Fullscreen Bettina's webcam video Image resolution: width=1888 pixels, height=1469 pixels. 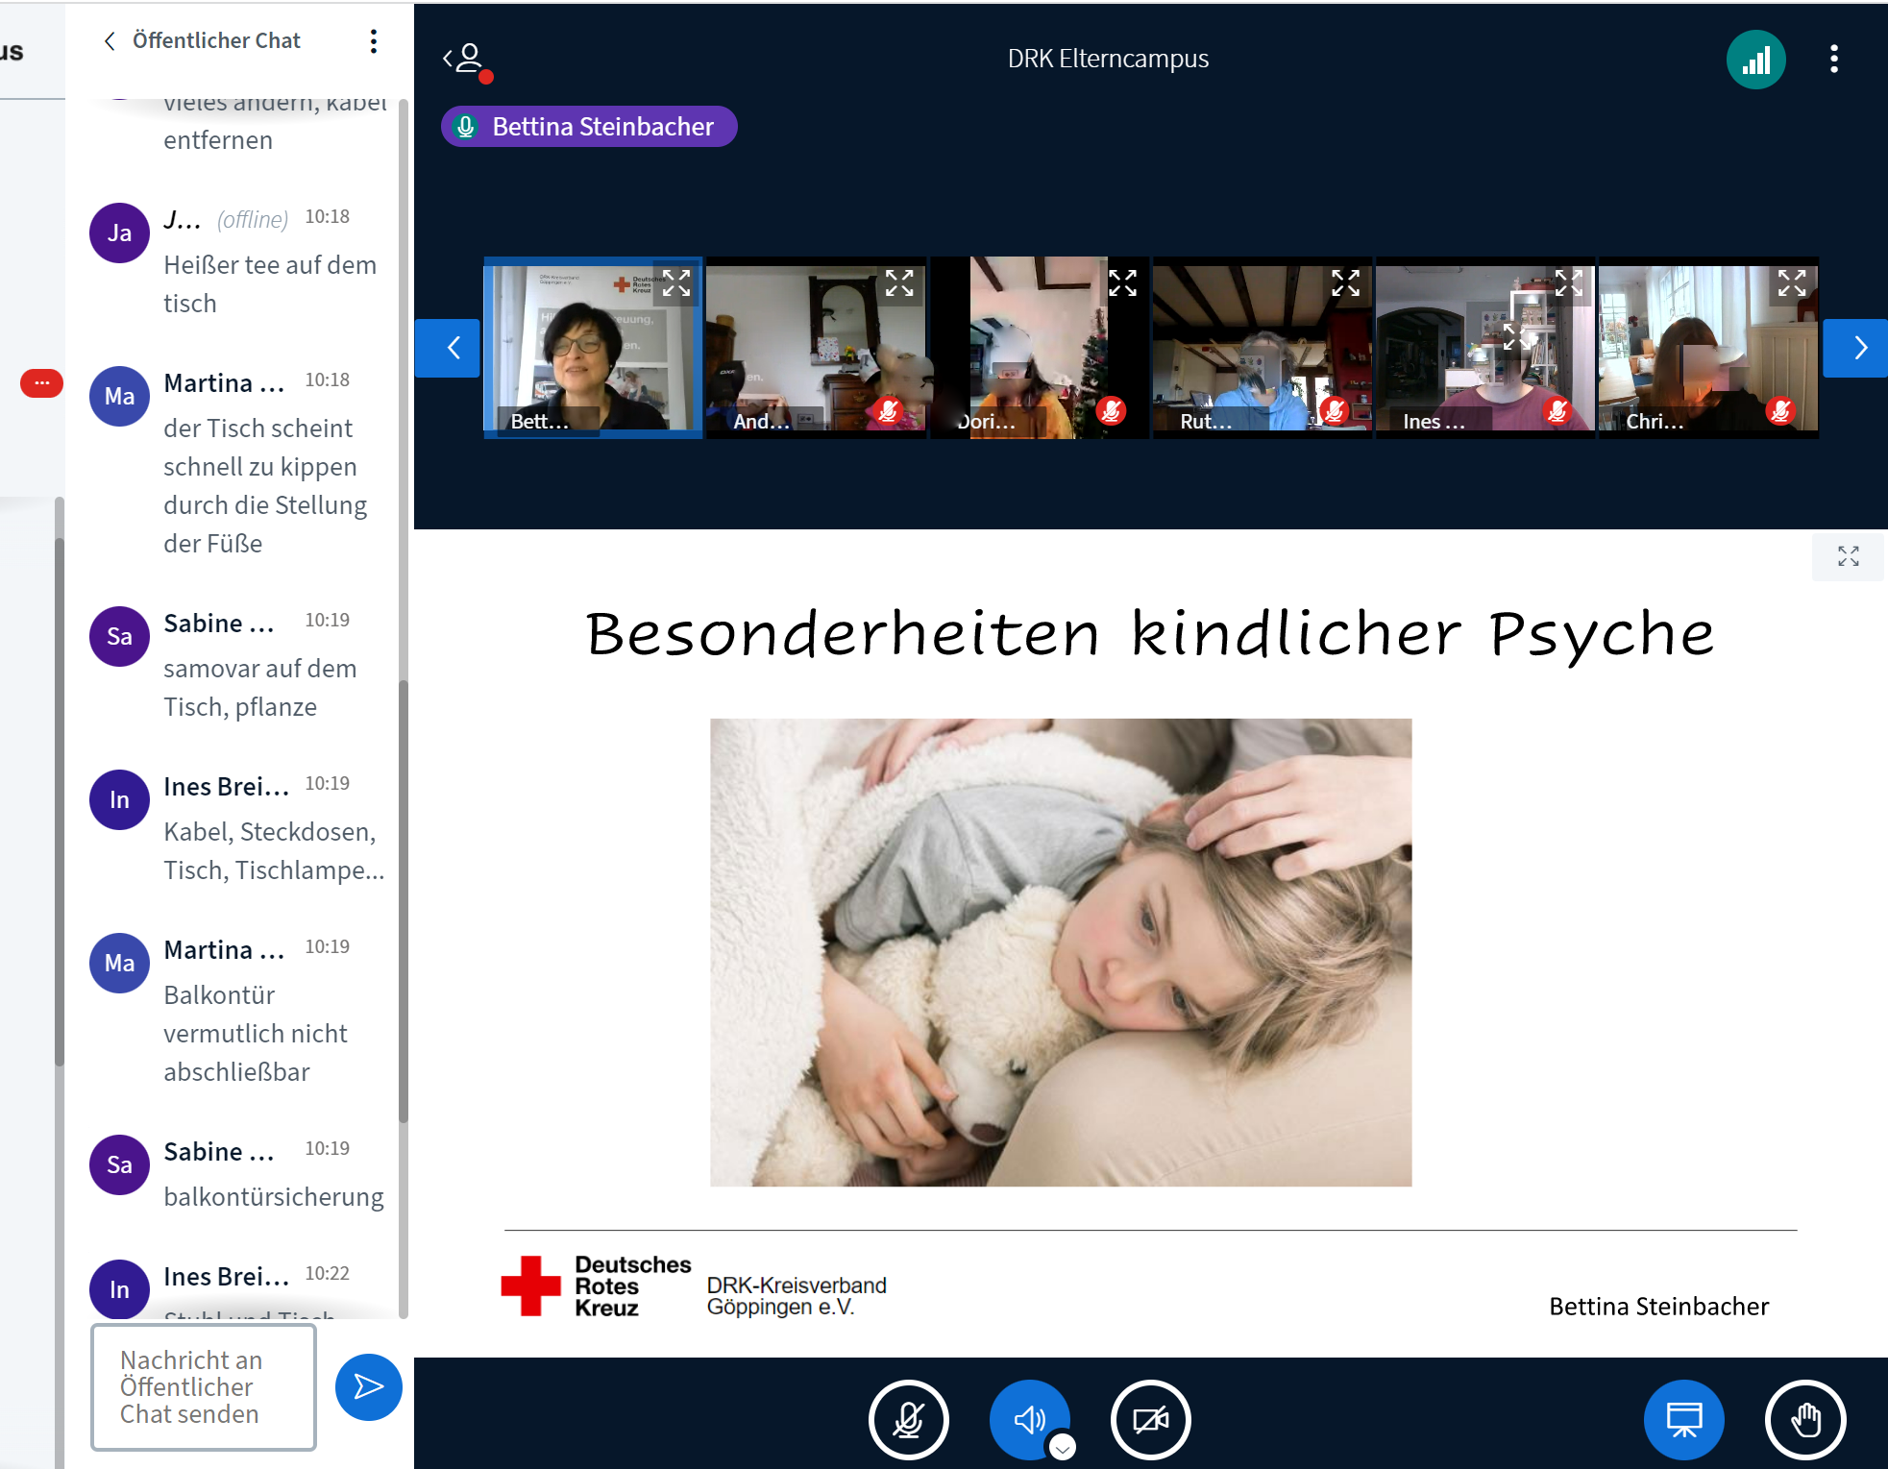click(676, 282)
